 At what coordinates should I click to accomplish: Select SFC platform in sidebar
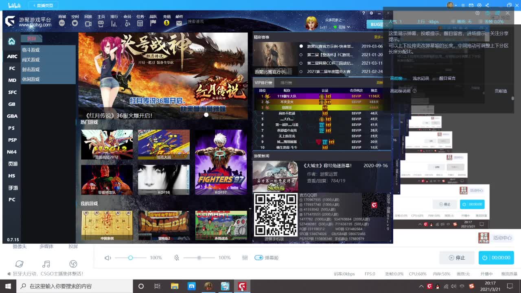point(12,92)
